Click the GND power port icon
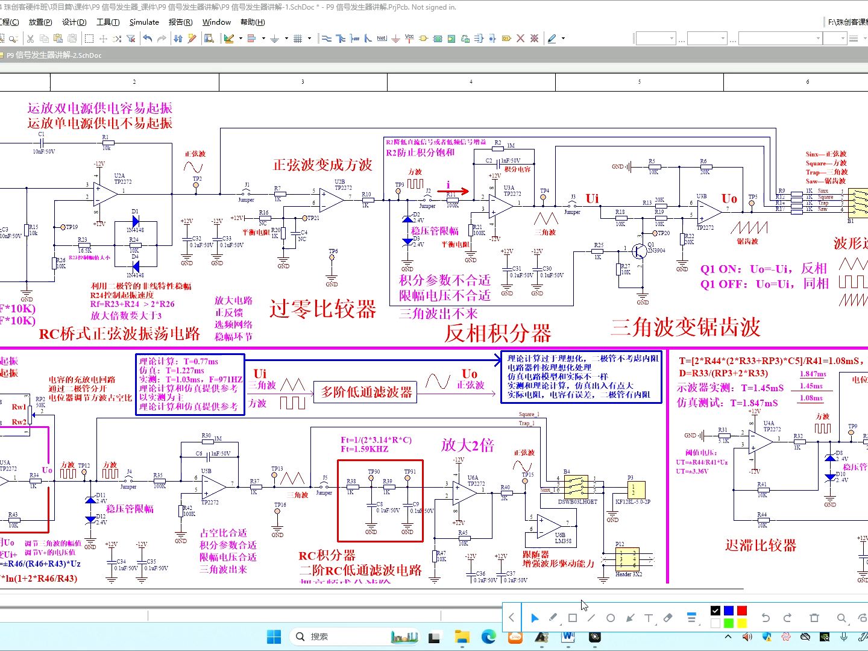This screenshot has width=868, height=651. click(x=395, y=39)
